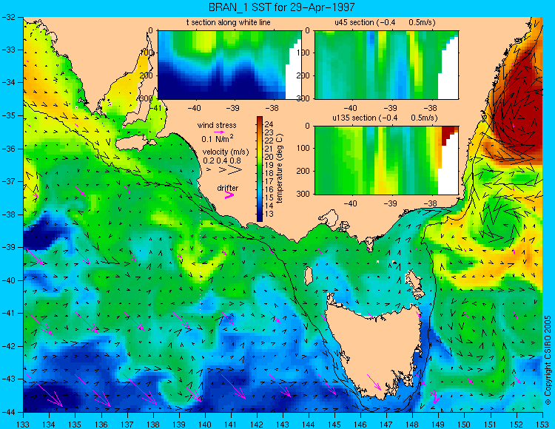Click latitude label '-44' on left axis
The width and height of the screenshot is (555, 429).
(x=9, y=412)
